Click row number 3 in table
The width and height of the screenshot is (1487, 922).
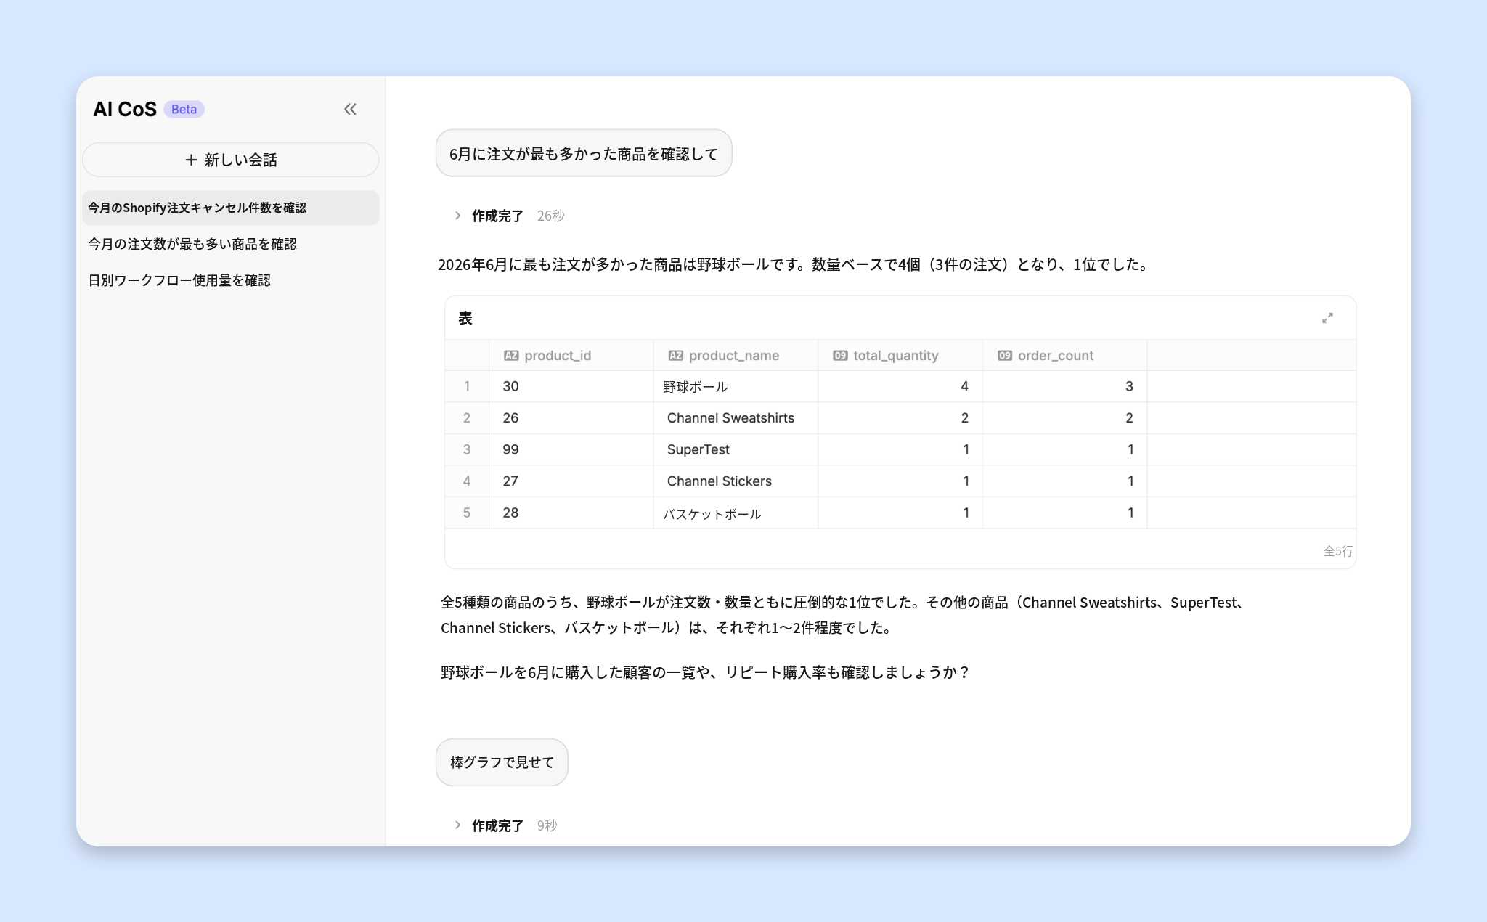tap(467, 450)
